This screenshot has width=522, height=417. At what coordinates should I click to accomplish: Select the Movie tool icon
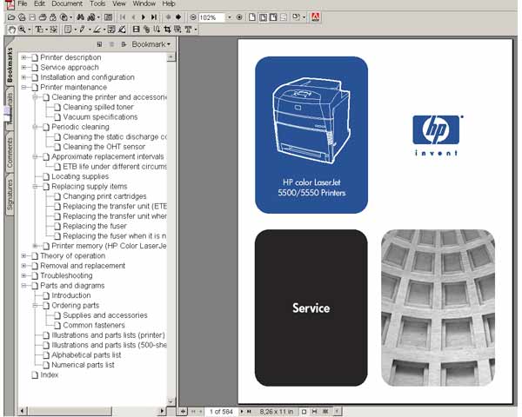tap(136, 30)
